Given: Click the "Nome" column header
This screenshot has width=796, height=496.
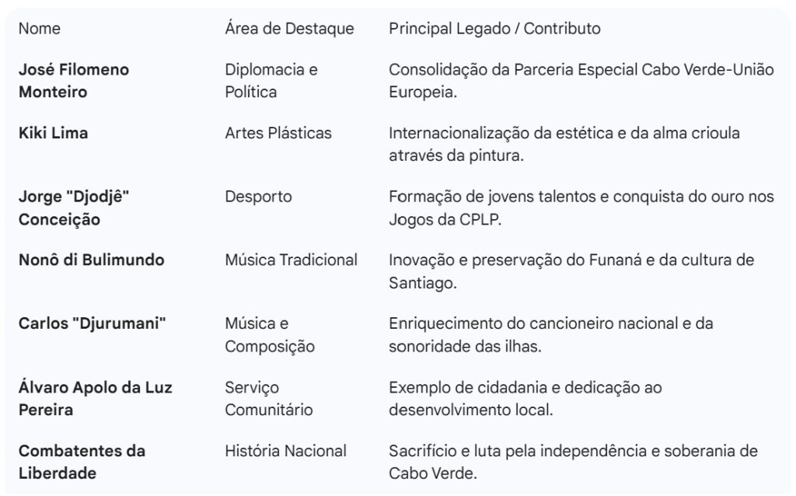Looking at the screenshot, I should click(40, 29).
